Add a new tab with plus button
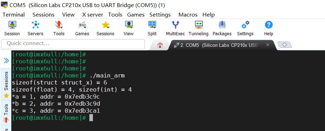Viewport: 325px width, 131px height. 284,45
